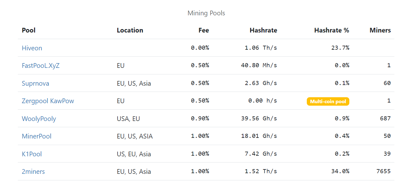Click Hiveon's 1.06 Th/s hashrate value

pyautogui.click(x=261, y=48)
